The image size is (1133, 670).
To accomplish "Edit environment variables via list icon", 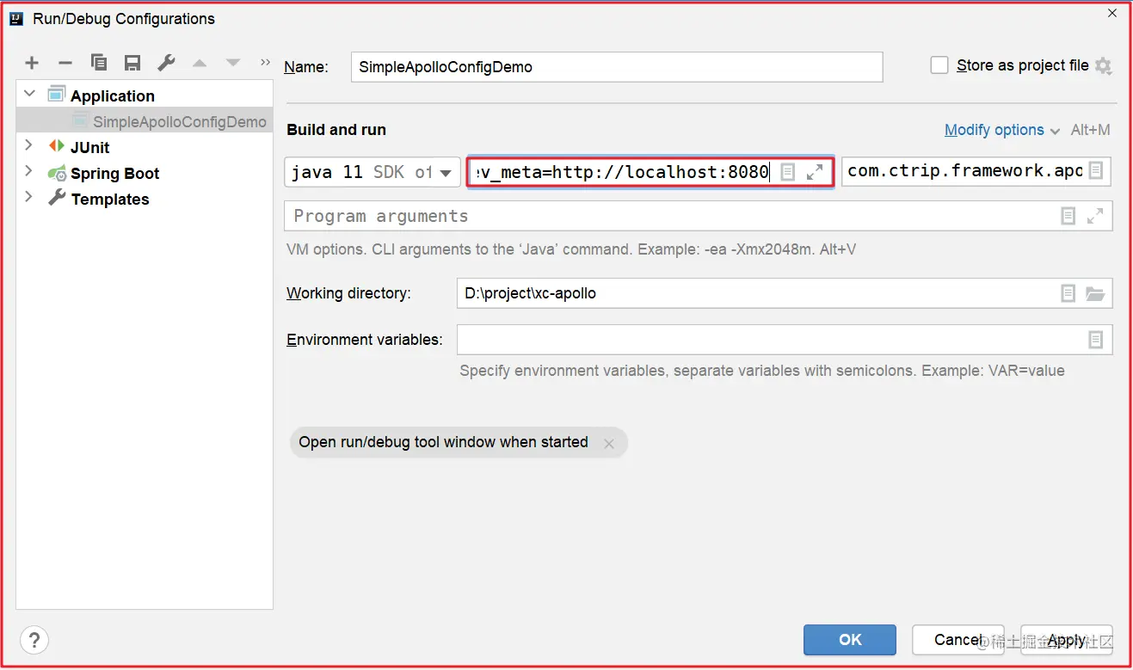I will tap(1095, 340).
